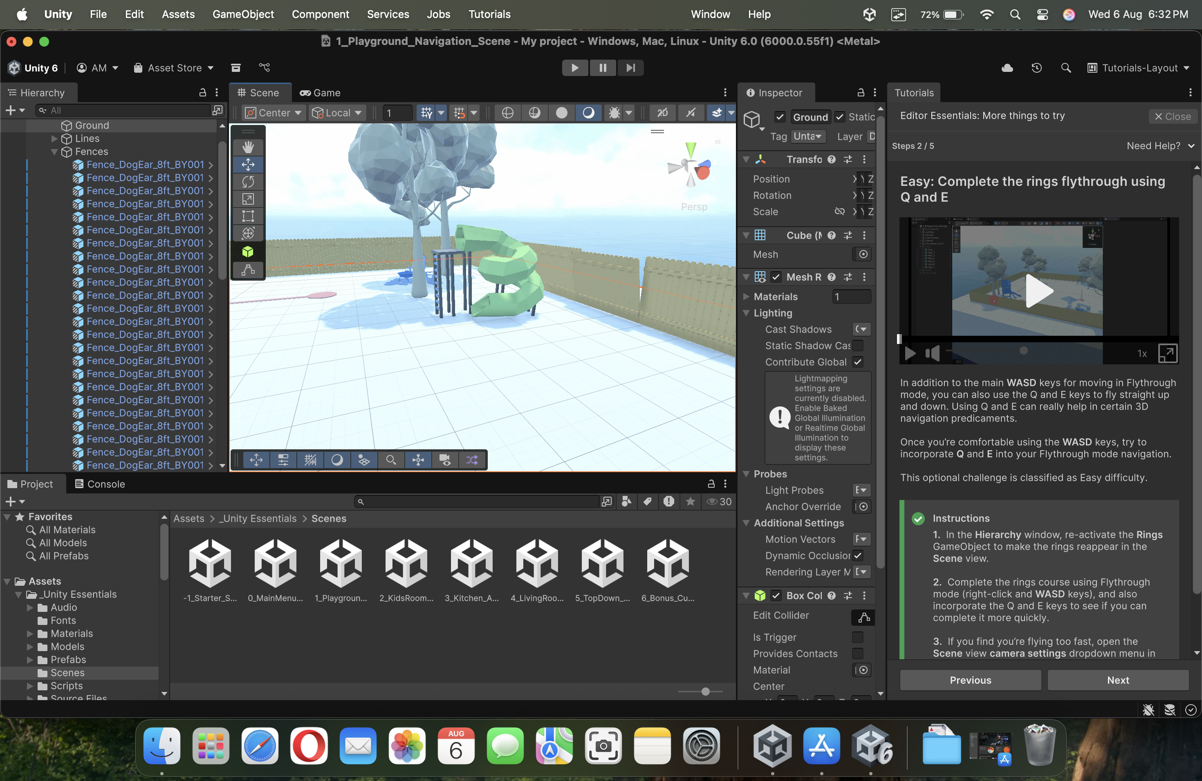Screen dimensions: 1202x781
Task: Switch to the Console tab
Action: point(100,484)
